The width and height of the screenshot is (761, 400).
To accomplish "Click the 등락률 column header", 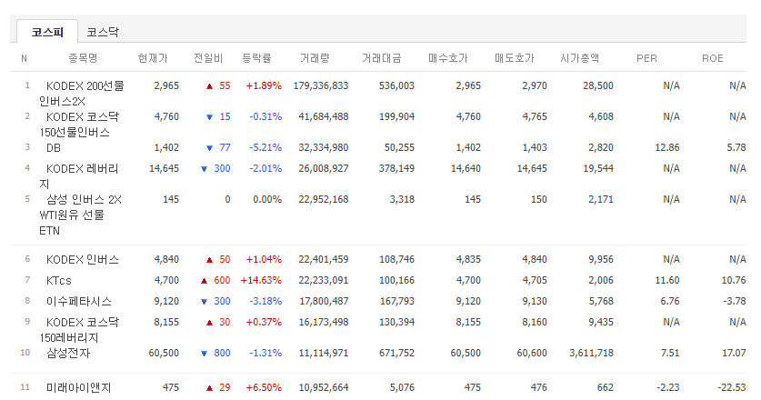I will point(256,58).
